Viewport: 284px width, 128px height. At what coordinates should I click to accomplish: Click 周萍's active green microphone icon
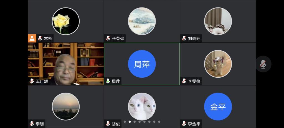point(108,81)
